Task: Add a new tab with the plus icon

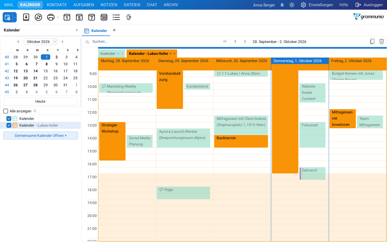Action: (x=114, y=30)
